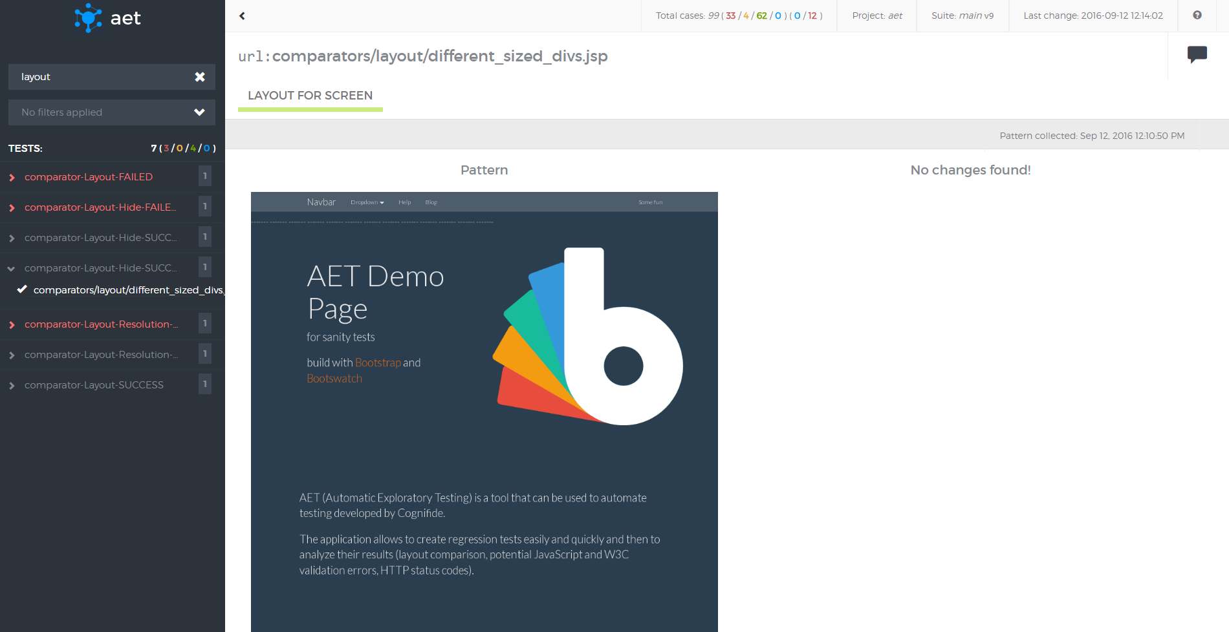
Task: Click the Pattern screenshot image
Action: pyautogui.click(x=484, y=412)
